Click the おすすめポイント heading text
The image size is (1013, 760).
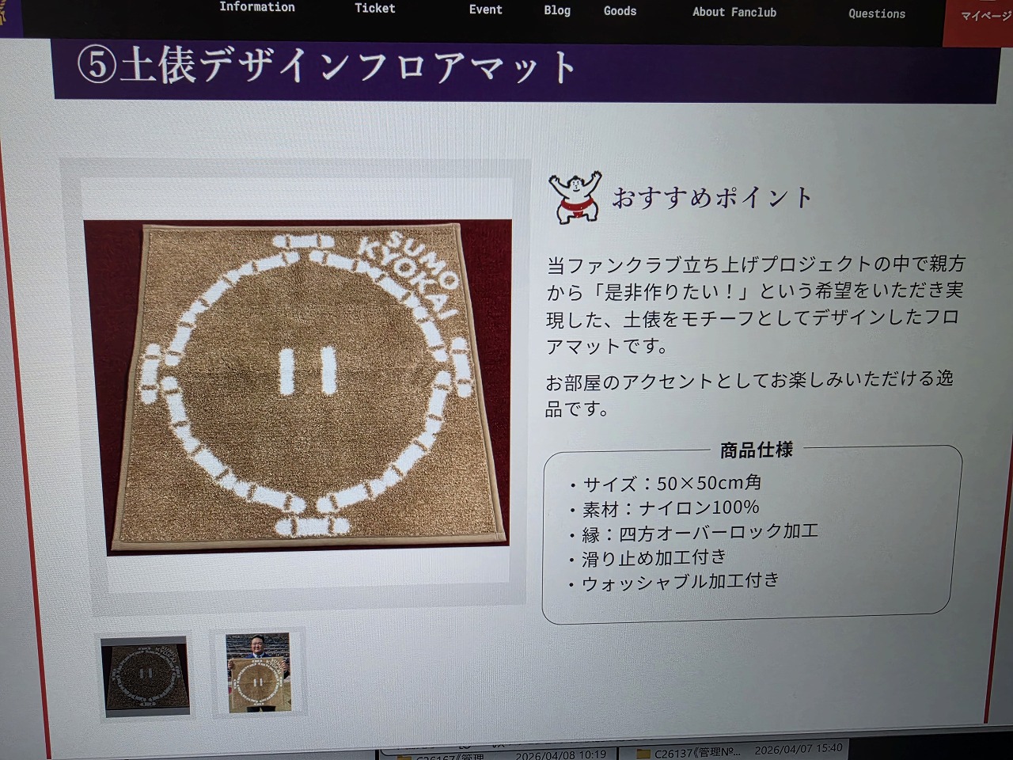[712, 197]
